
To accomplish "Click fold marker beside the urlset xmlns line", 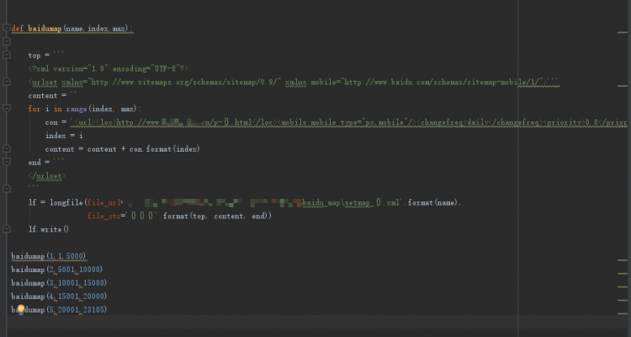I will pos(6,83).
